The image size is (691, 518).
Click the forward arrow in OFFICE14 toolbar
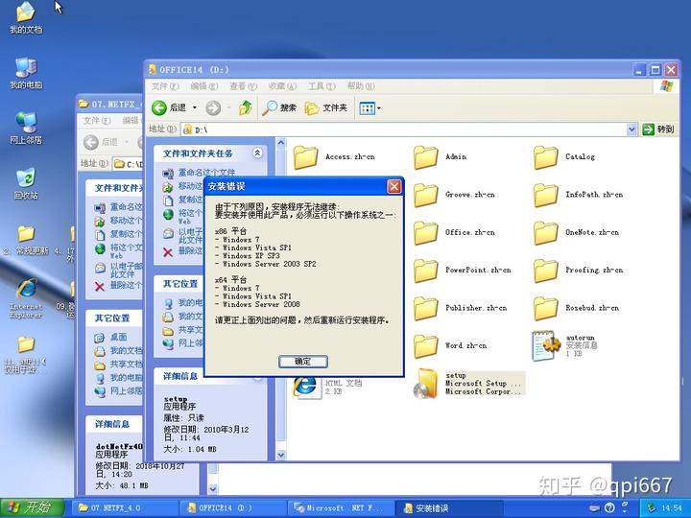click(213, 107)
